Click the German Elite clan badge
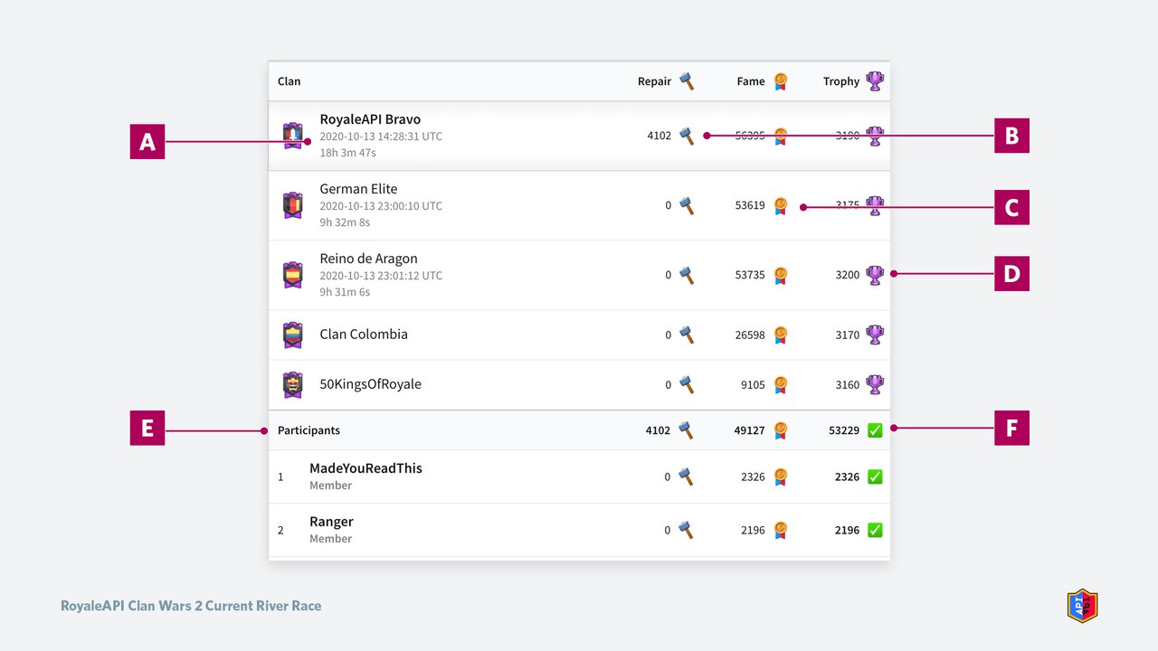This screenshot has width=1158, height=651. point(292,205)
